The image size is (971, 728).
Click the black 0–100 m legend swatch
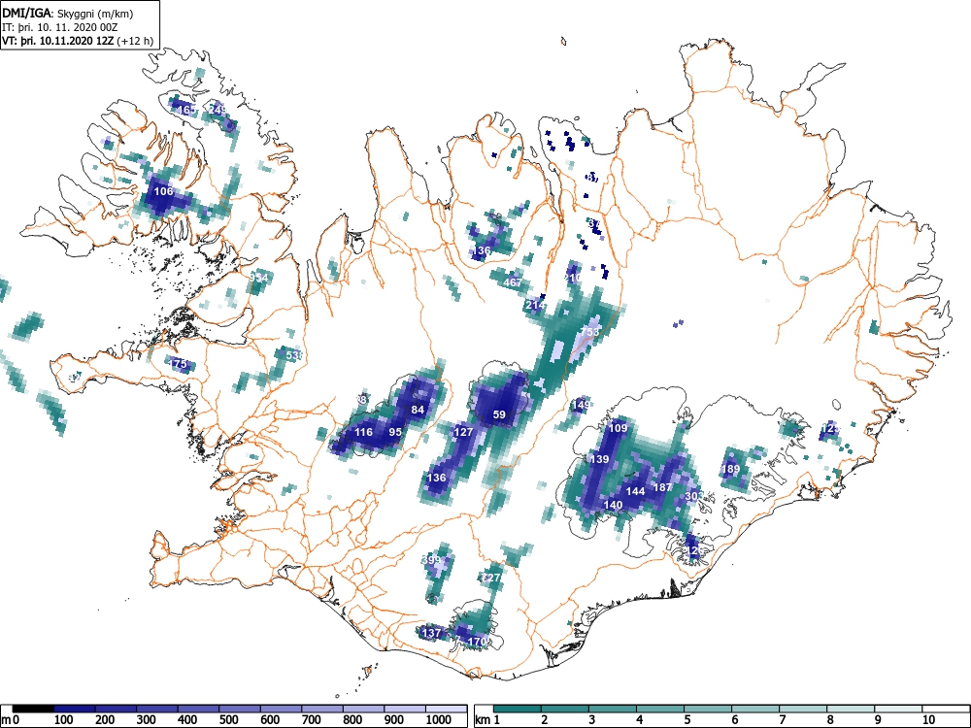(x=33, y=709)
